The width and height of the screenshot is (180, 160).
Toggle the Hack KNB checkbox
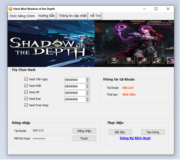[x=26, y=86]
